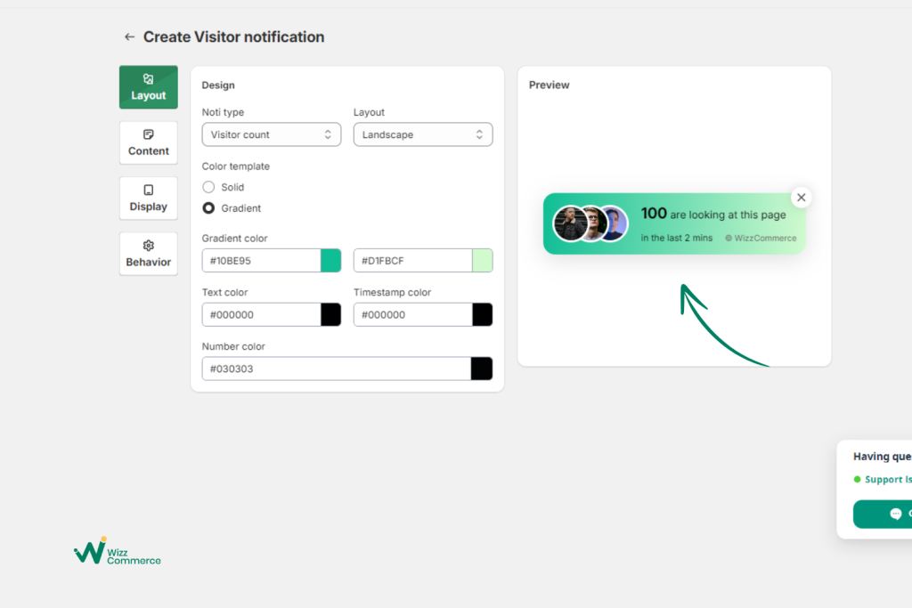Edit the Number color #030303 field

(336, 369)
